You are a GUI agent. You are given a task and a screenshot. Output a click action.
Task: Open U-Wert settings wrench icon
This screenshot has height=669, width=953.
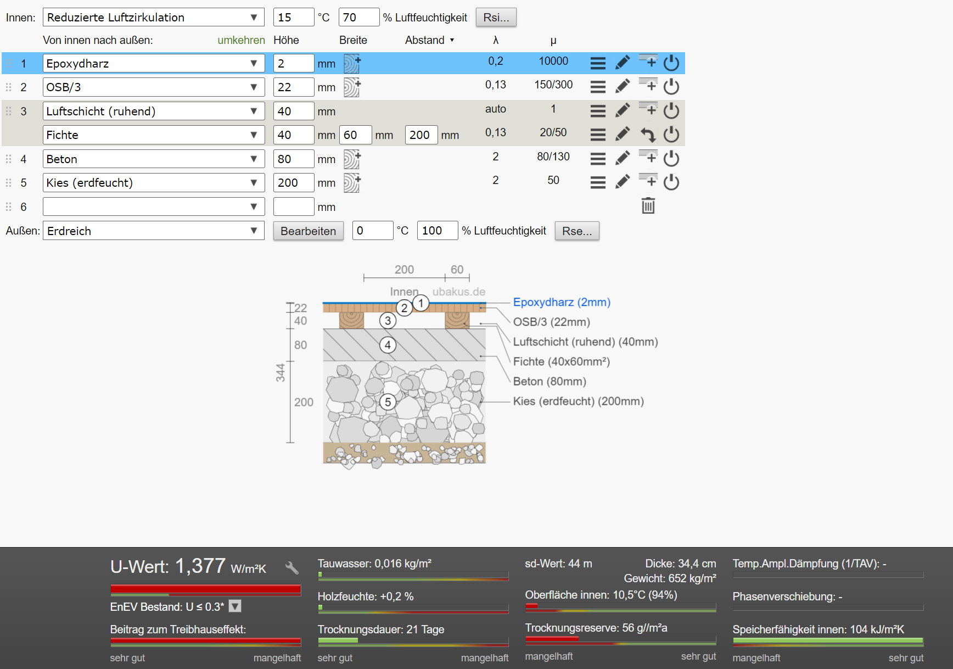[292, 567]
